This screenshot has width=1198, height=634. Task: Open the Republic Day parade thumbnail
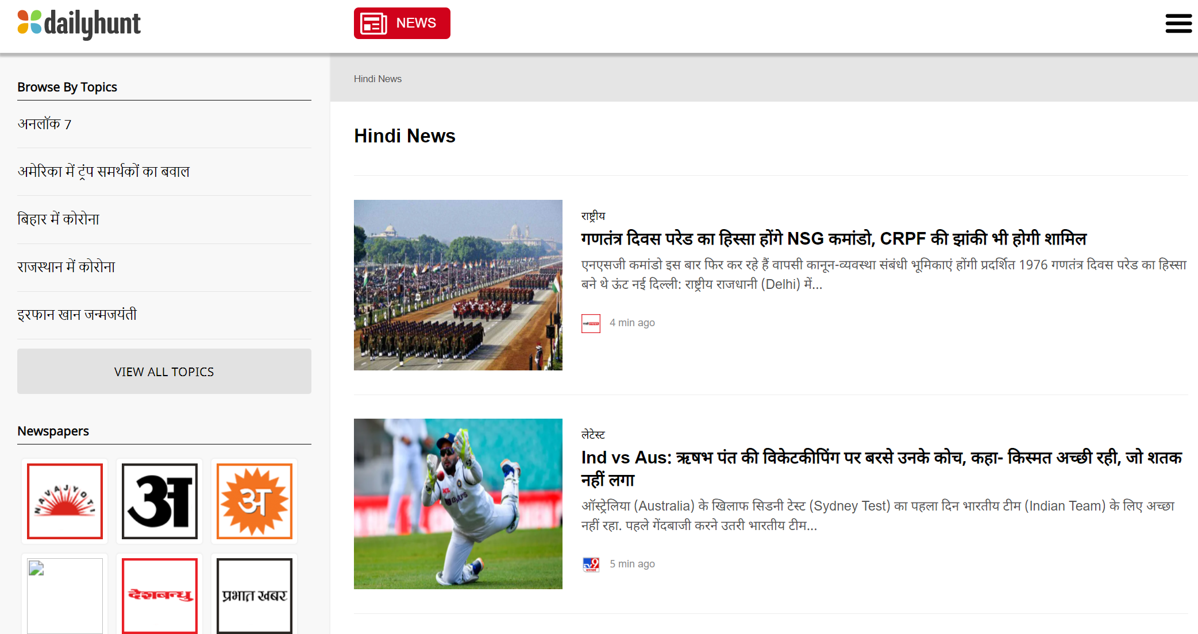click(x=458, y=285)
